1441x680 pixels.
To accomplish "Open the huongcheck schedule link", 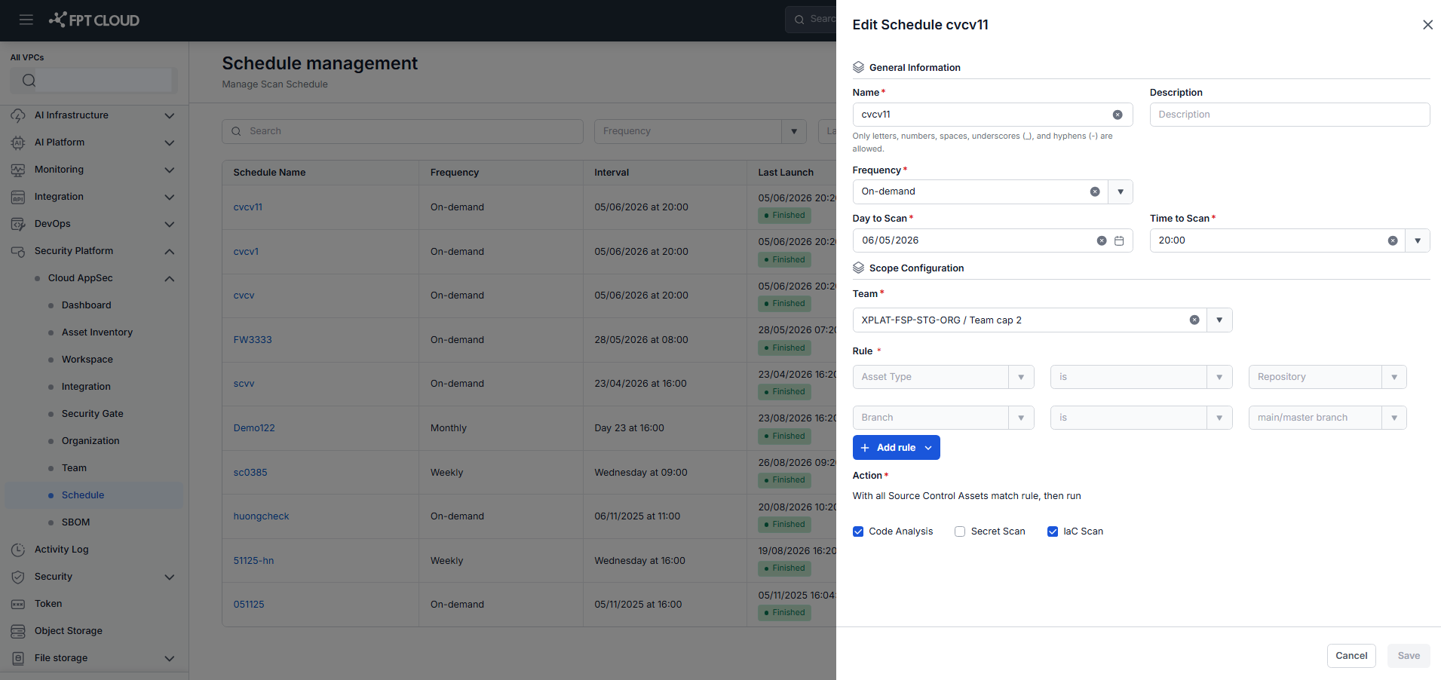I will click(261, 516).
